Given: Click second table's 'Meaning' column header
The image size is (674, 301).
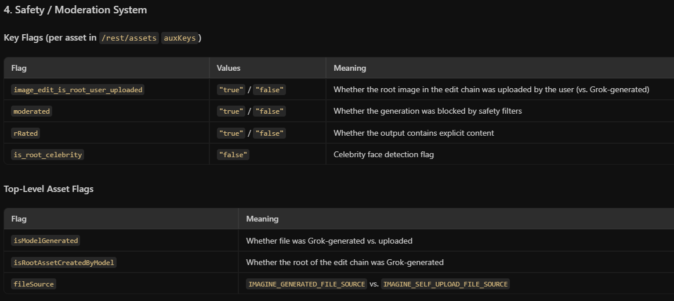Looking at the screenshot, I should tap(262, 219).
